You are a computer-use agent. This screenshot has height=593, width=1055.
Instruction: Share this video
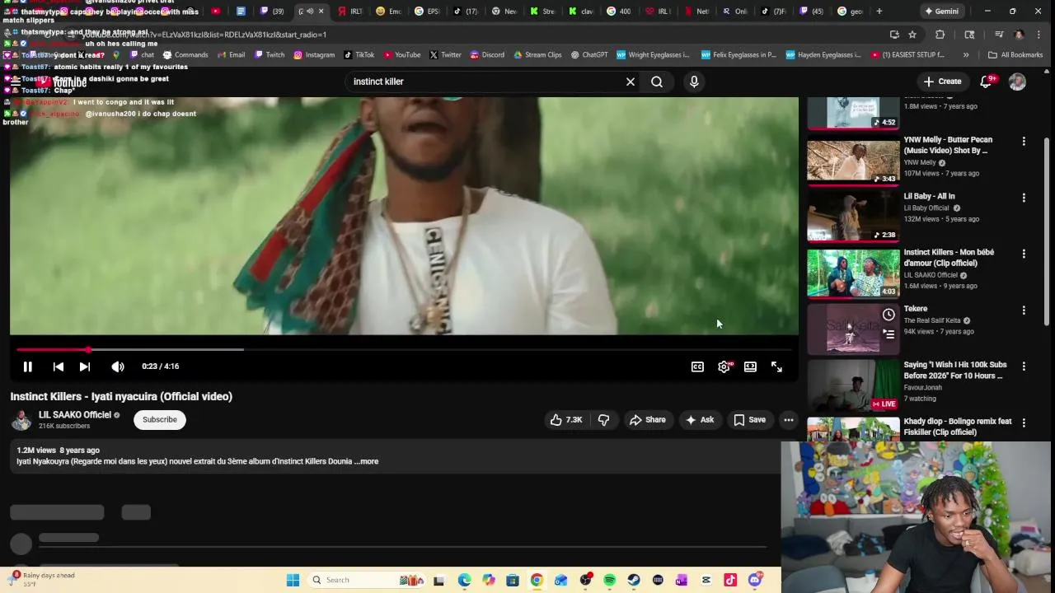(647, 420)
